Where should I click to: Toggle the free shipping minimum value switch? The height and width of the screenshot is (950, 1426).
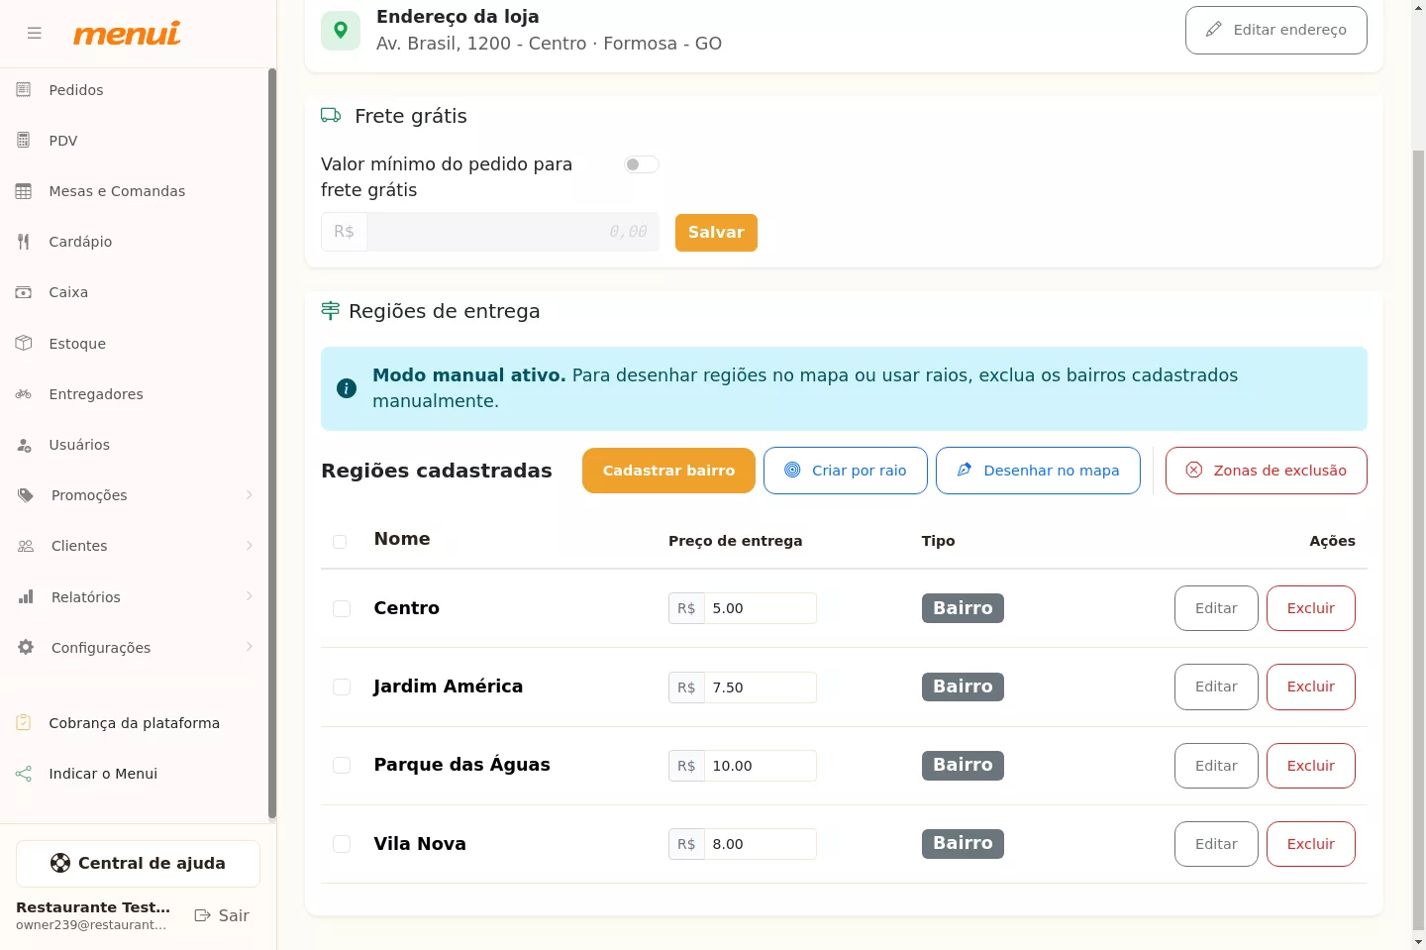642,164
